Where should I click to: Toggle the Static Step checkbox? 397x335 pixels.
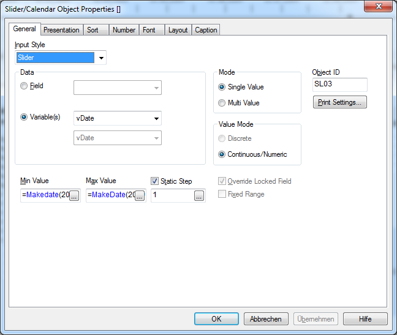coord(154,181)
